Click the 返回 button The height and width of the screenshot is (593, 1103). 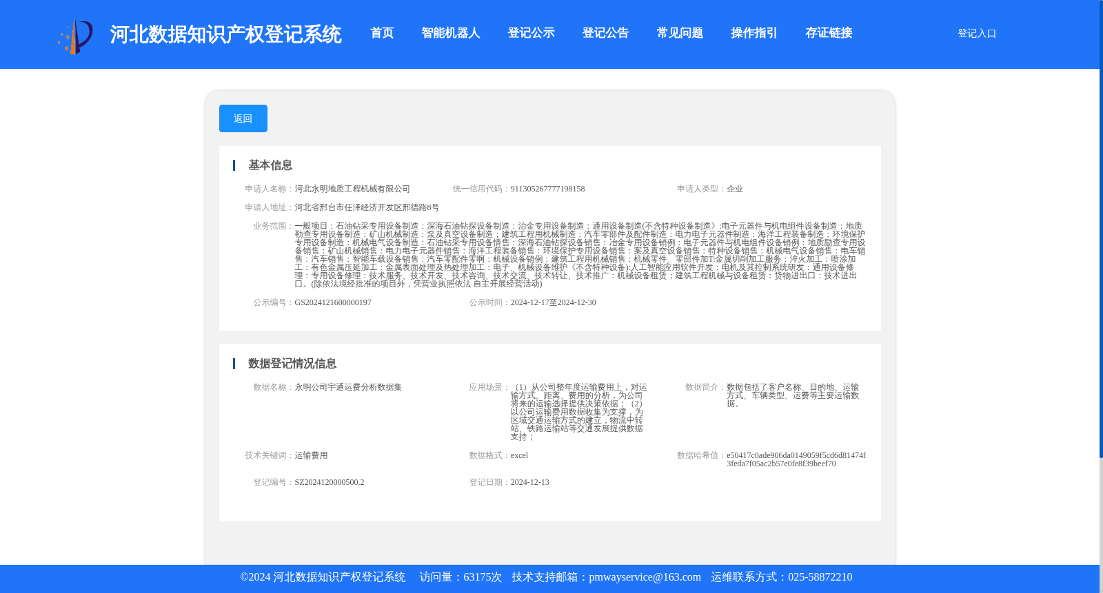point(243,118)
